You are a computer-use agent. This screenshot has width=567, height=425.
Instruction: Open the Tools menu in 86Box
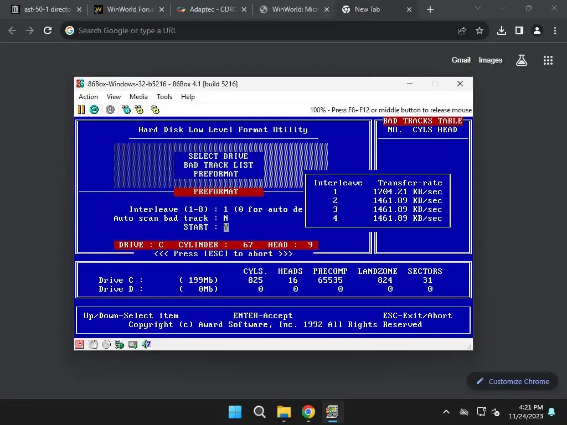coord(164,96)
